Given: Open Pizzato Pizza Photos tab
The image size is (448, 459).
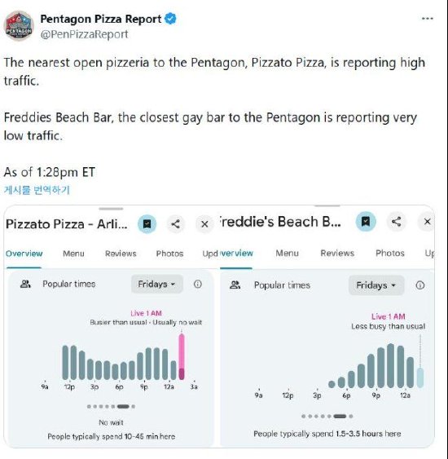Looking at the screenshot, I should pyautogui.click(x=169, y=254).
